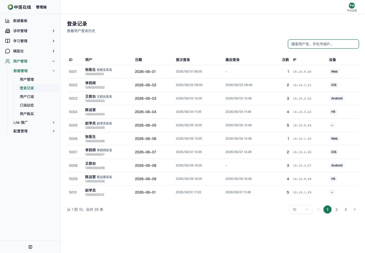Collapse 数据管理 submenu chevron
The height and width of the screenshot is (253, 365).
tap(54, 71)
